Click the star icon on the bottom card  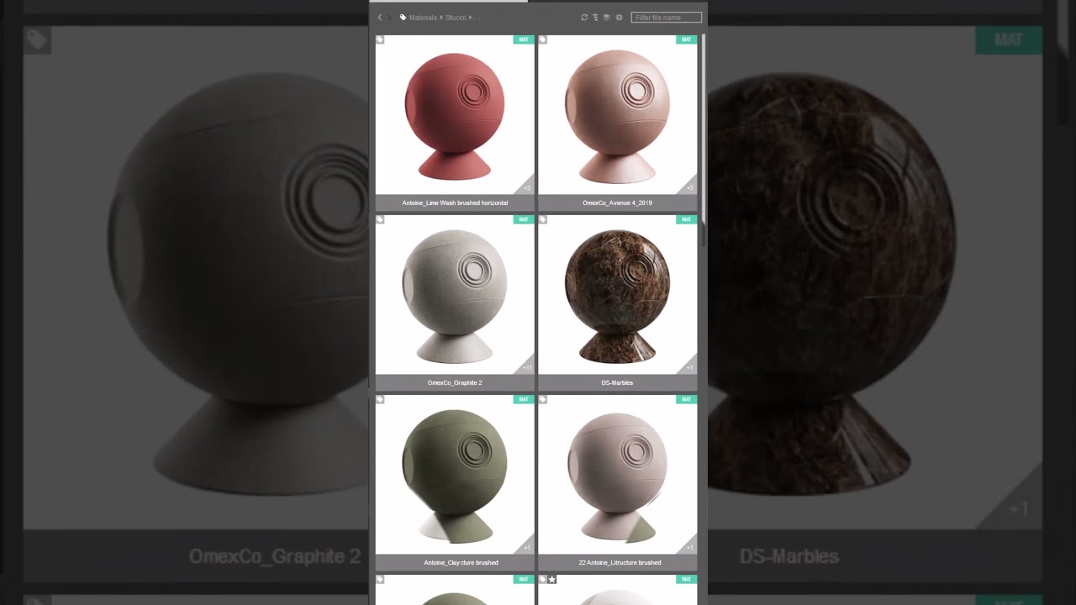(x=552, y=579)
